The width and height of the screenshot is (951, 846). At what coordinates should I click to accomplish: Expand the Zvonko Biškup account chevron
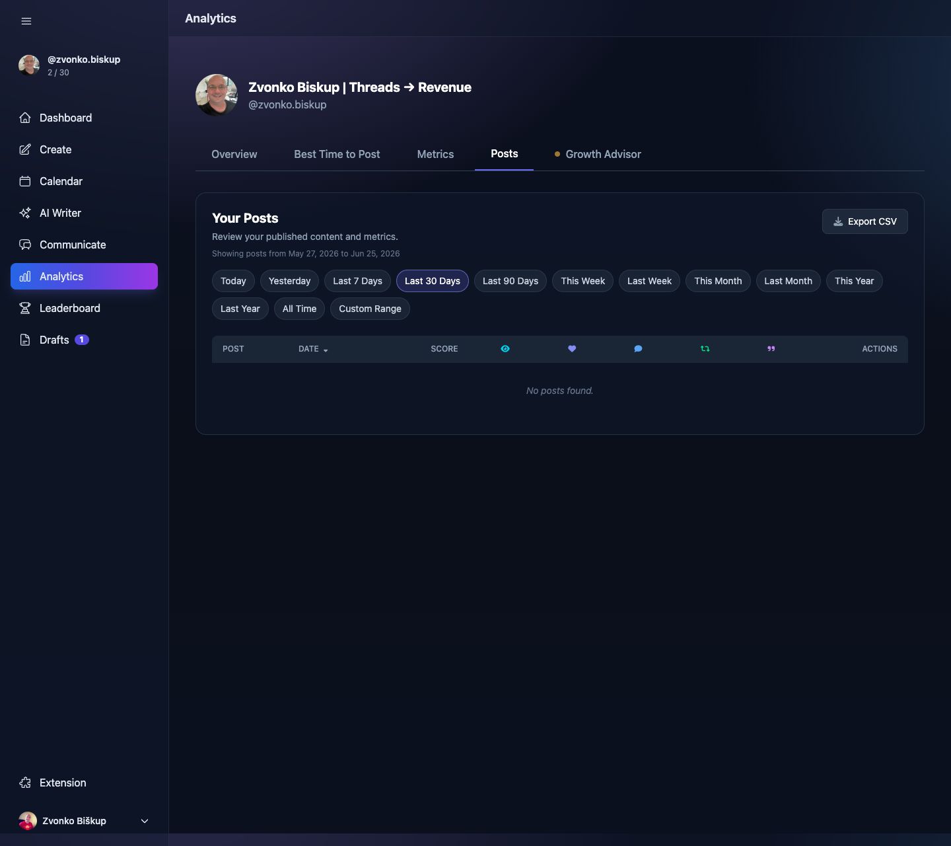click(x=145, y=821)
